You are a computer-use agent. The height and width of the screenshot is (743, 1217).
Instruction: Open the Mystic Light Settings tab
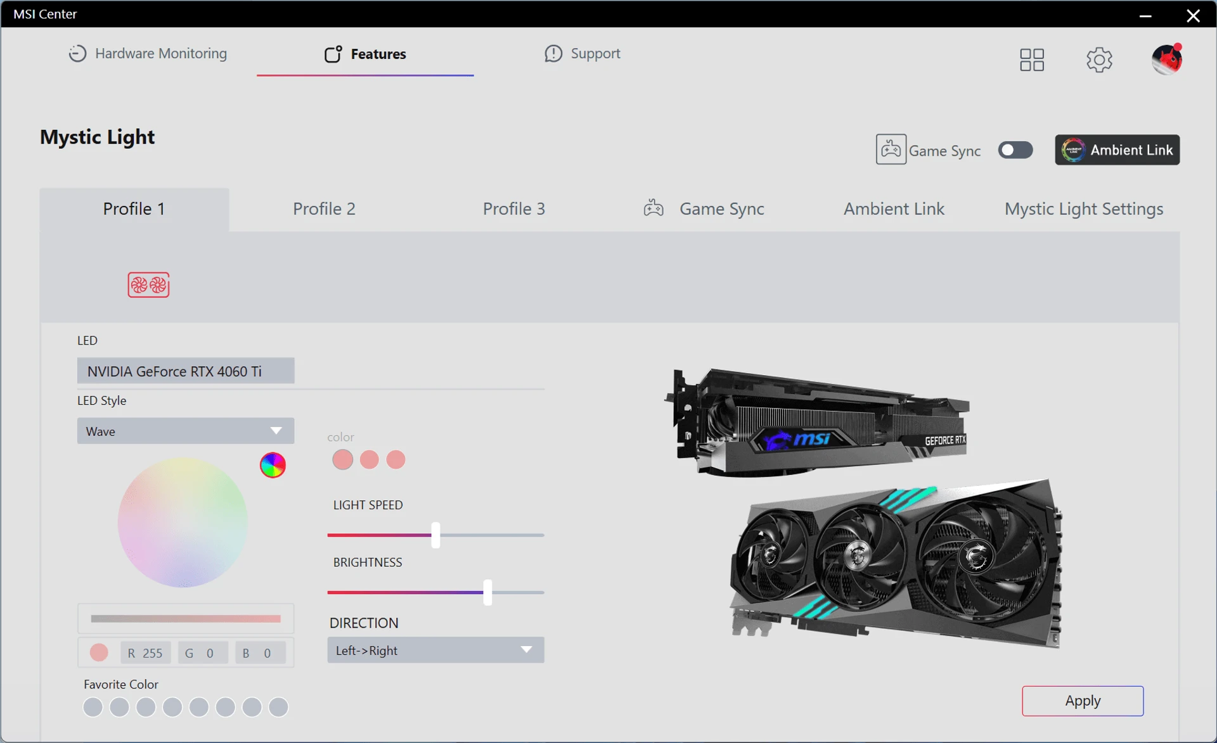(1084, 209)
